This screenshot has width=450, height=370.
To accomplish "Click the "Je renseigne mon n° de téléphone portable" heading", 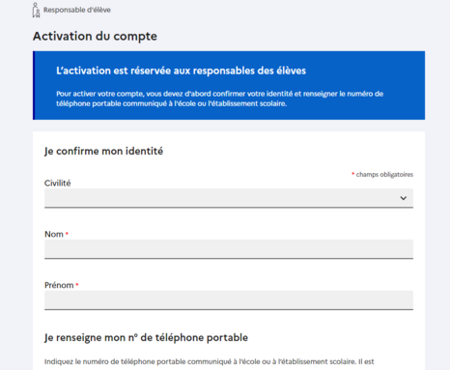I will point(146,337).
